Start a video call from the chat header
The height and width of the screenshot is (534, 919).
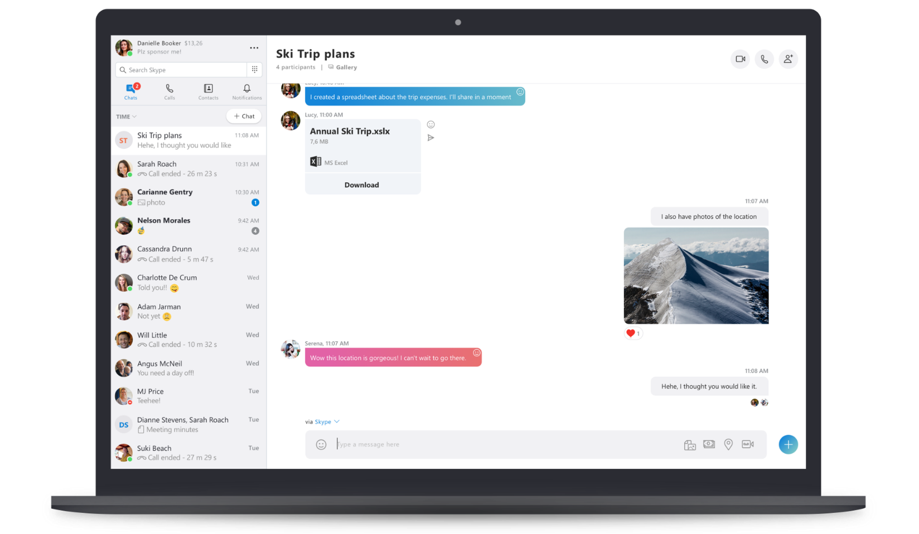740,59
